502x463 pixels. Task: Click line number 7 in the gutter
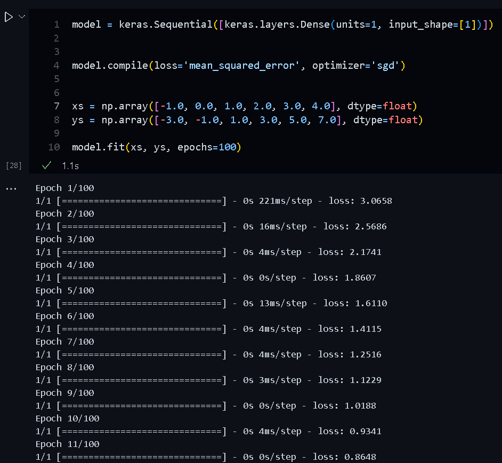(56, 106)
